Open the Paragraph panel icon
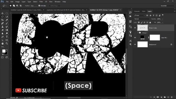Image resolution: width=176 pixels, height=99 pixels. tap(130, 45)
